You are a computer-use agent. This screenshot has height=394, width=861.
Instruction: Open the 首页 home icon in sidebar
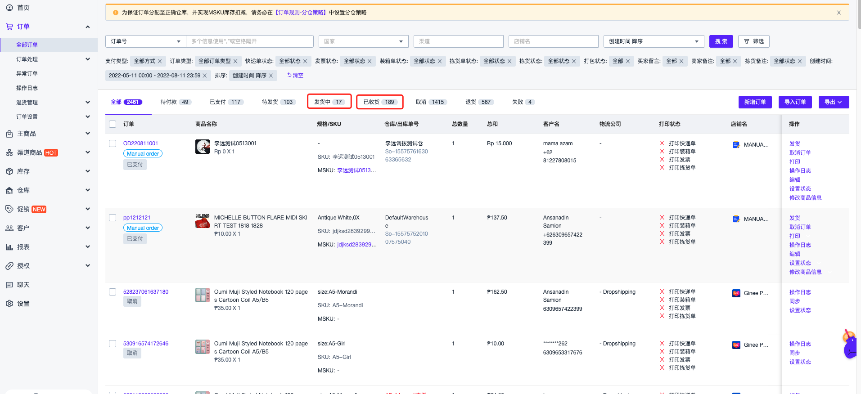click(x=9, y=8)
